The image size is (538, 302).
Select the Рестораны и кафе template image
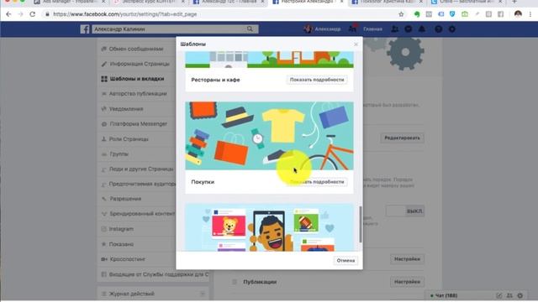point(269,60)
